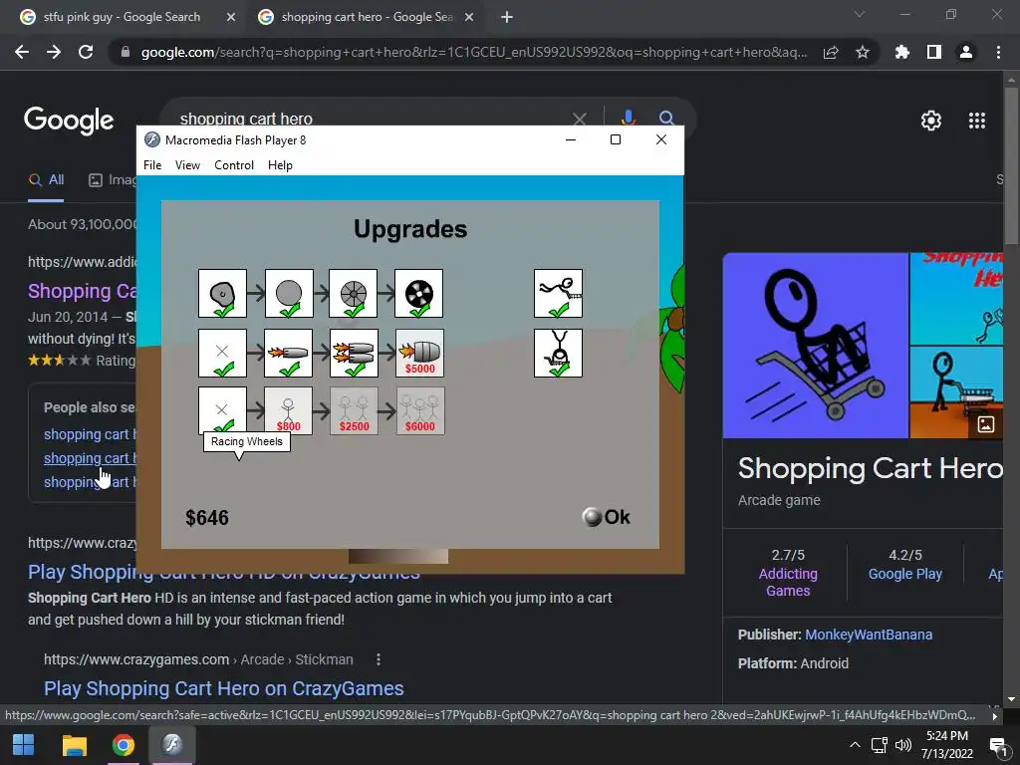Screen dimensions: 1020x765
Task: Go forward in Chrome
Action: pyautogui.click(x=54, y=52)
